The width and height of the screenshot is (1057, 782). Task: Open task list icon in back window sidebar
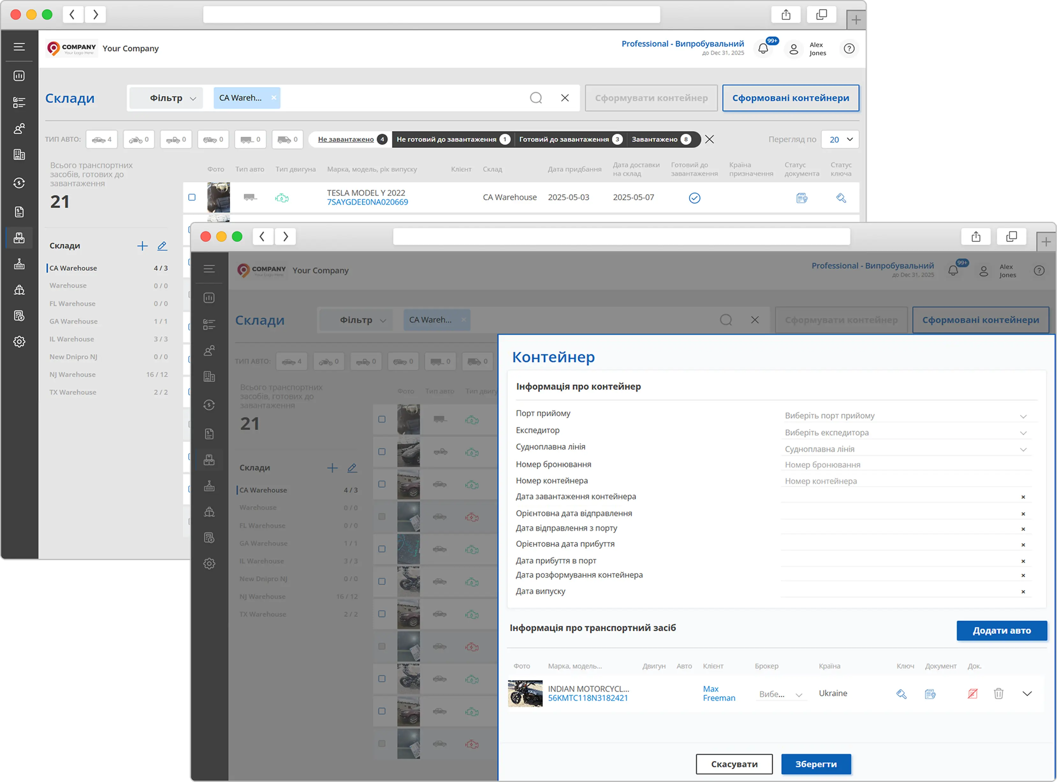point(19,102)
